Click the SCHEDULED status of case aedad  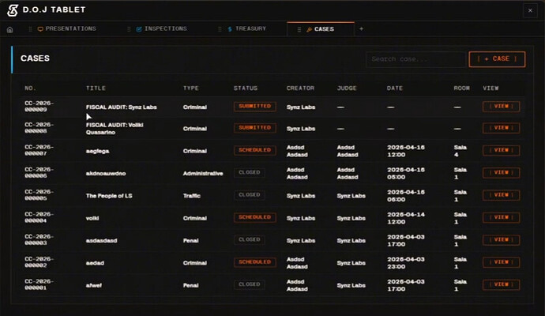(255, 262)
